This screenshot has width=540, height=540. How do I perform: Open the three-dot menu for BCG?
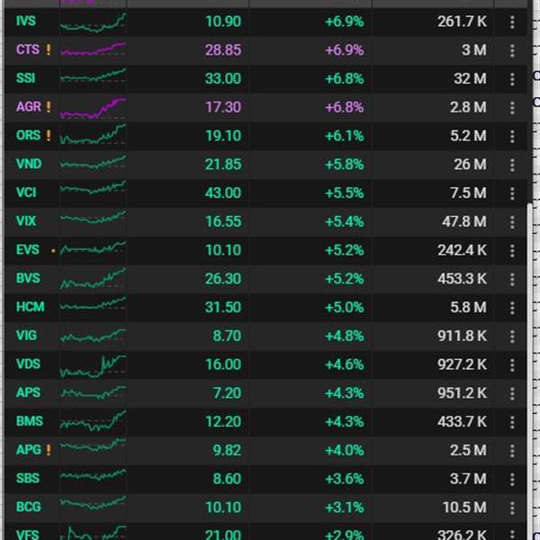pyautogui.click(x=512, y=508)
